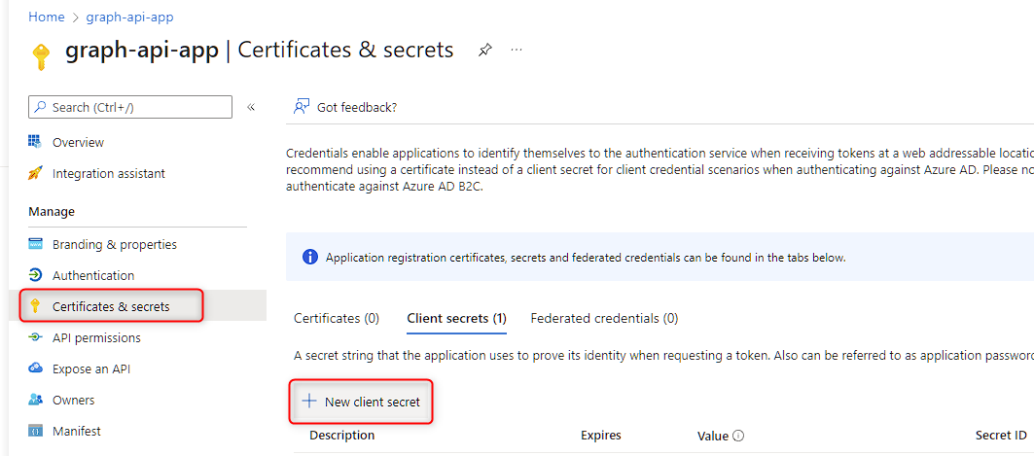Screen dimensions: 1034x456
Task: Click graph-api-app breadcrumb link
Action: coord(130,18)
